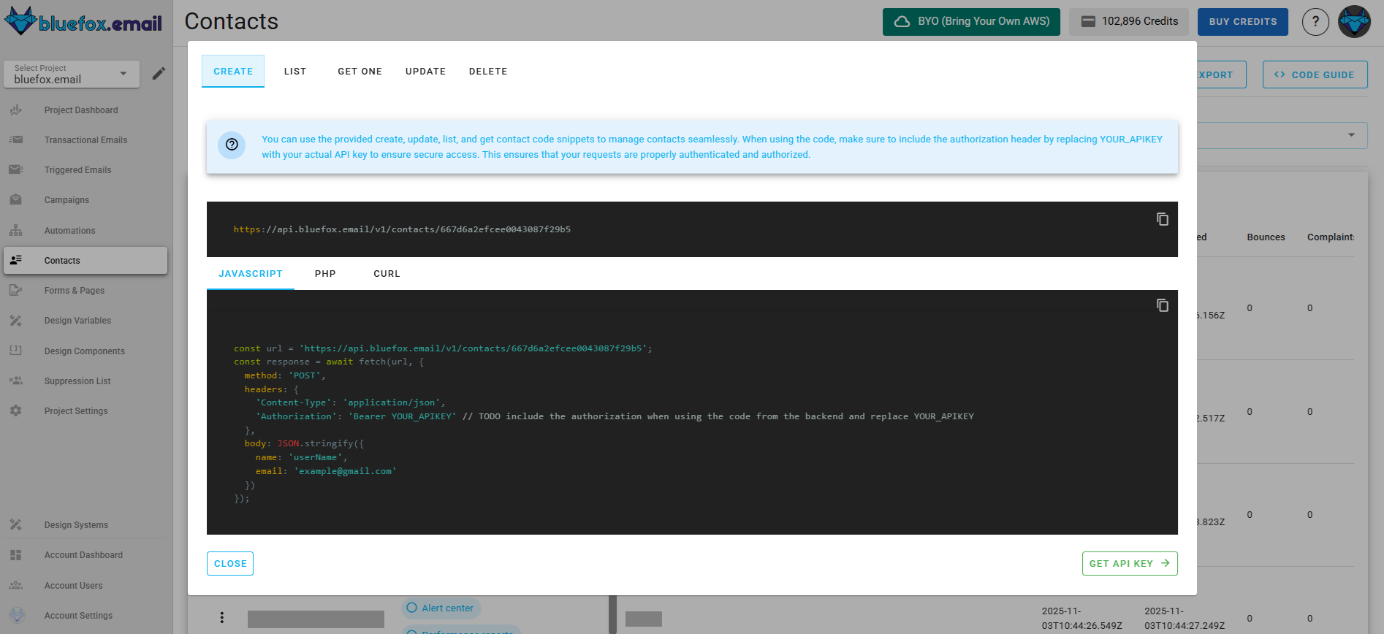Click the Alert center chip
This screenshot has width=1384, height=634.
441,608
